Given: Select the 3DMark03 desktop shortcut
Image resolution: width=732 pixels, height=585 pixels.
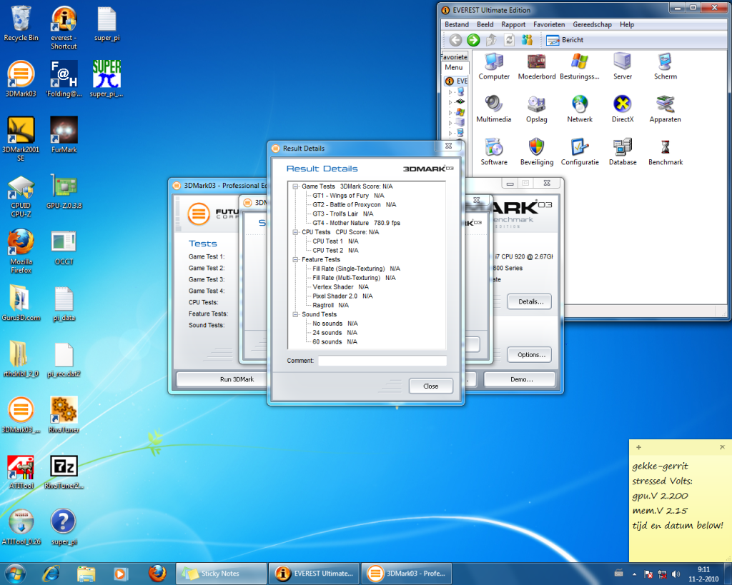Looking at the screenshot, I should 21,79.
